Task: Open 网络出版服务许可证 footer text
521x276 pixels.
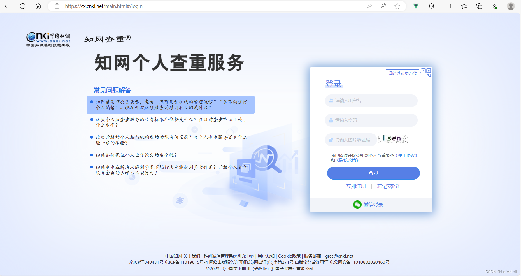Action: coord(251,262)
